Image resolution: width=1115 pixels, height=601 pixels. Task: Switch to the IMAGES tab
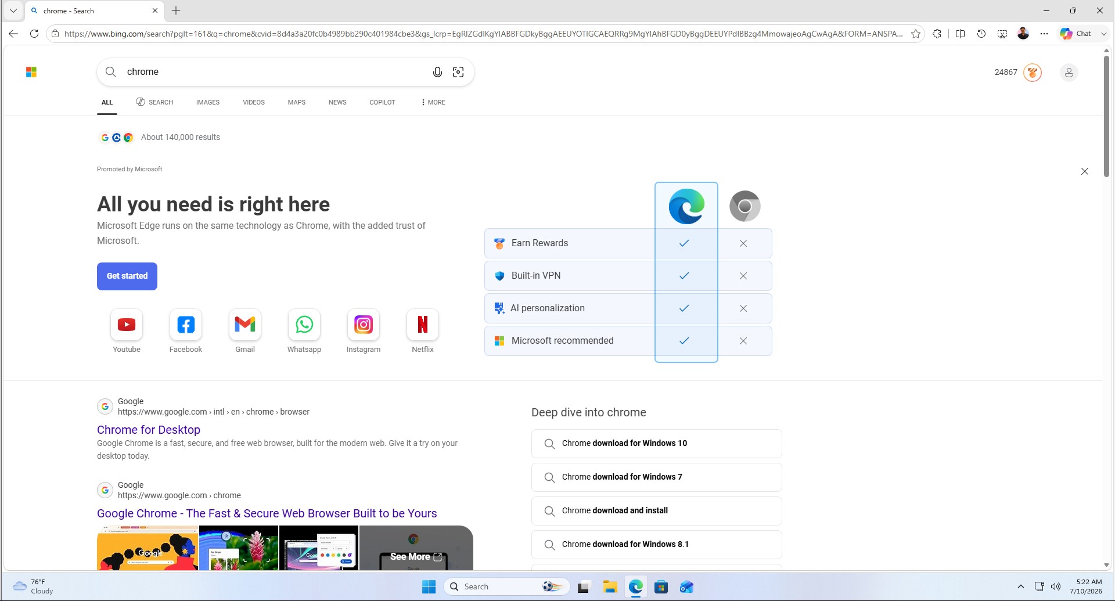point(208,102)
